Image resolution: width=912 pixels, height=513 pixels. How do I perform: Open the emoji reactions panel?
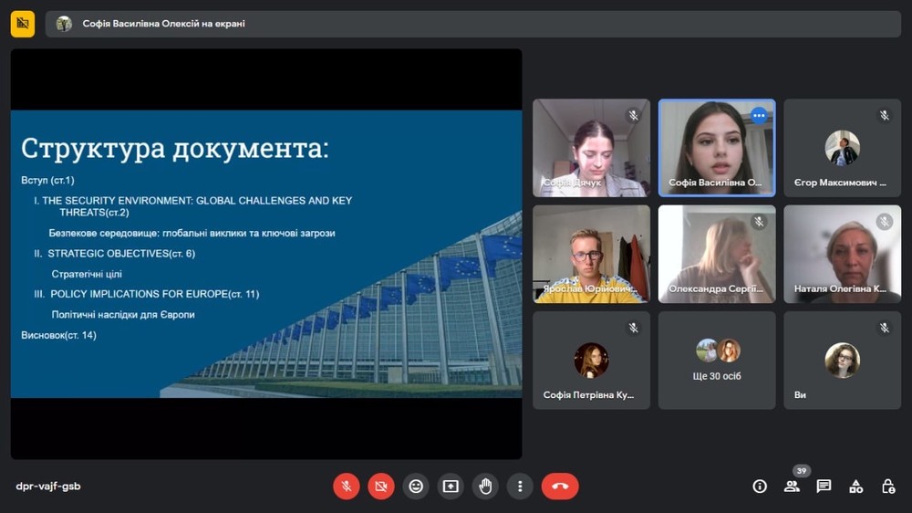(x=416, y=487)
